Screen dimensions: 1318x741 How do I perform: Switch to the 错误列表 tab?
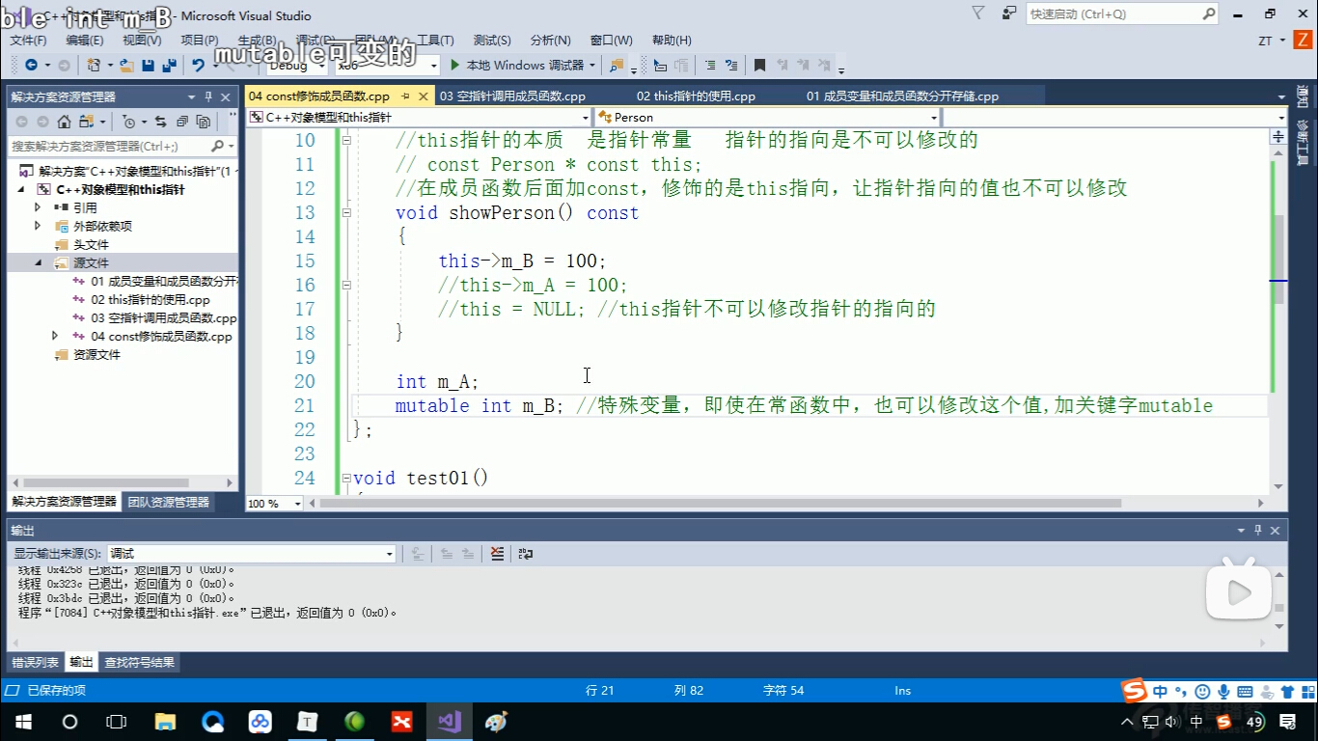tap(36, 663)
